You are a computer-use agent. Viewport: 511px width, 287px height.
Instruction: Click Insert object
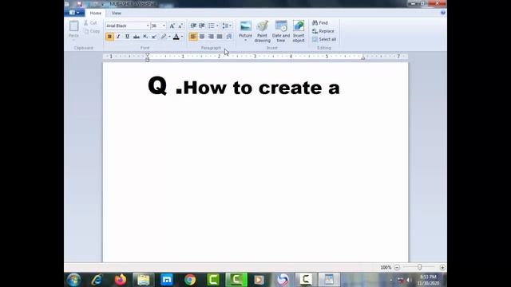[x=299, y=32]
